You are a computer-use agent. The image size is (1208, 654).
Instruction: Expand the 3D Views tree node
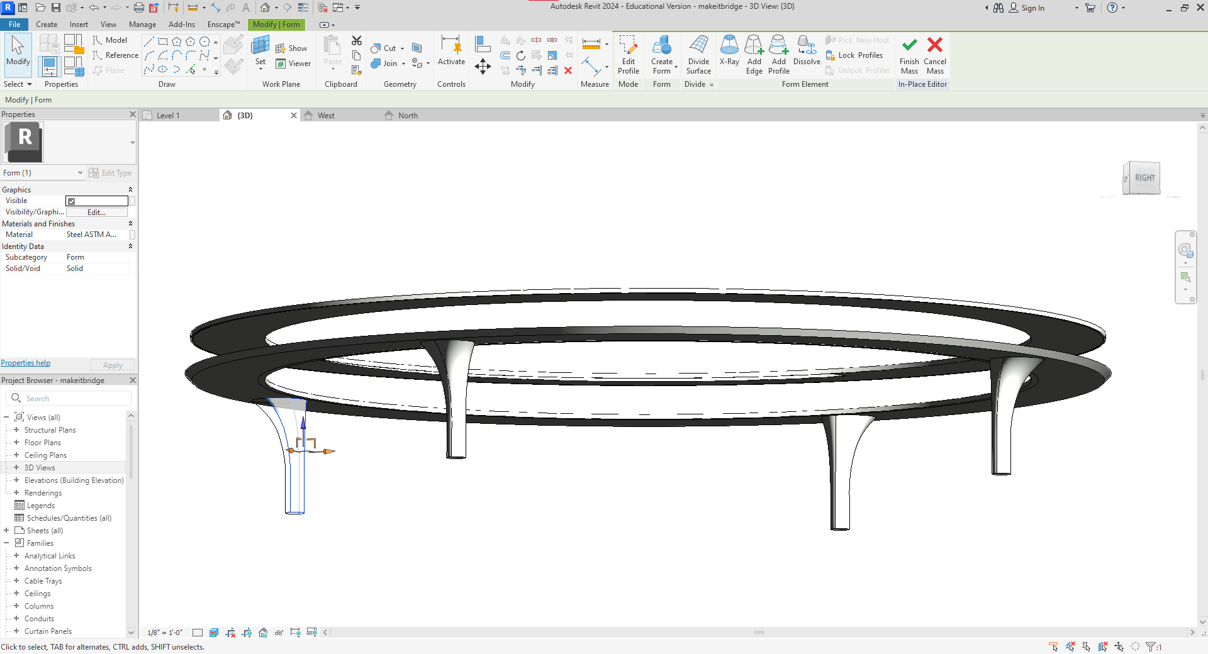pos(16,468)
